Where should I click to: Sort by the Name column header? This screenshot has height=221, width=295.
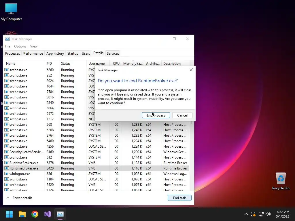(x=24, y=64)
